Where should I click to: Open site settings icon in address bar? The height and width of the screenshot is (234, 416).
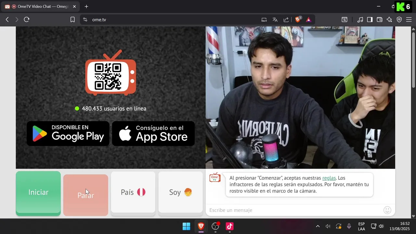point(85,19)
